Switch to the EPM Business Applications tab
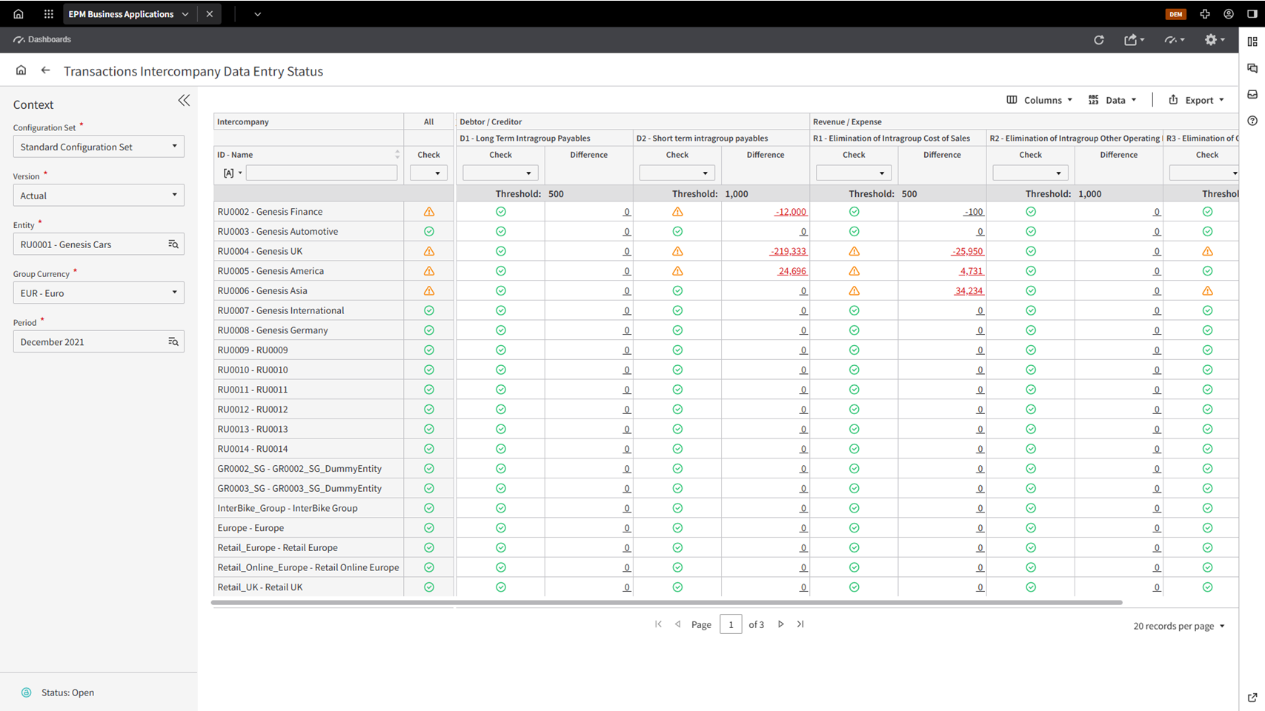Viewport: 1265px width, 711px height. pos(121,14)
